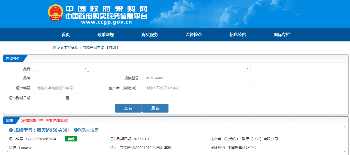This screenshot has height=155, width=350.
Task: Select 监督检查 in navigation bar
Action: click(194, 35)
